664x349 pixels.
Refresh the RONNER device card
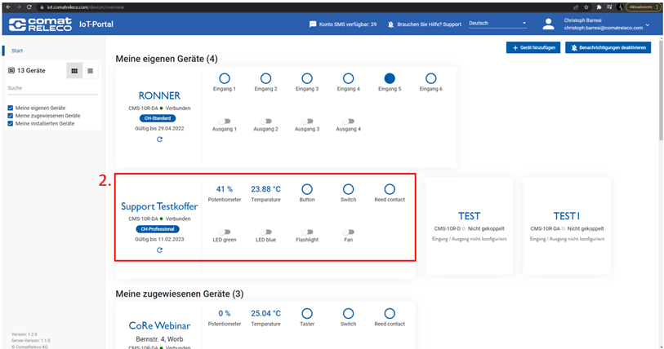(x=159, y=139)
